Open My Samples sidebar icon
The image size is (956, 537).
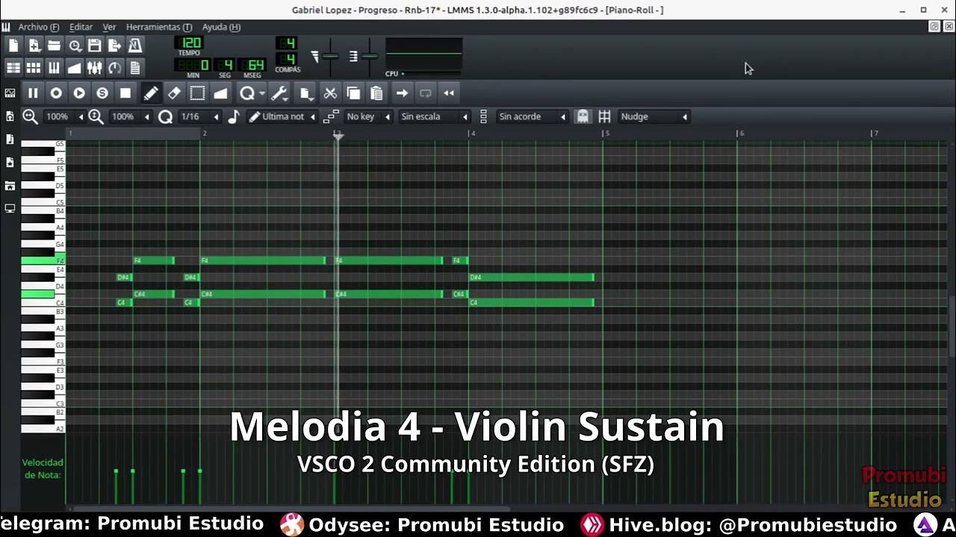click(x=10, y=139)
